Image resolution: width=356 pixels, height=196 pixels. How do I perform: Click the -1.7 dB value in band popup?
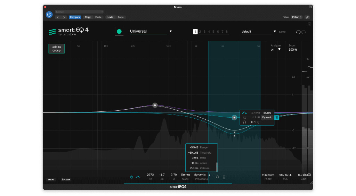click(256, 117)
